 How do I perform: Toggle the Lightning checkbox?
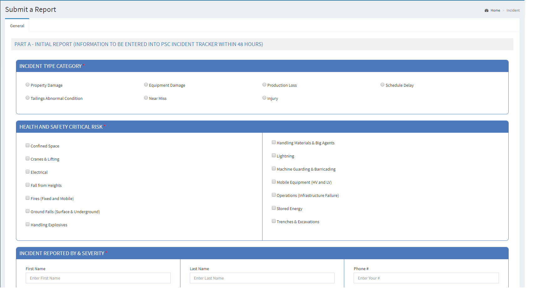(274, 156)
